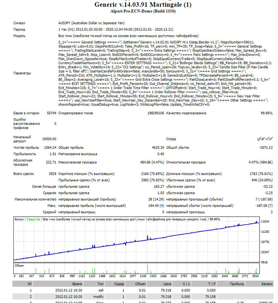The width and height of the screenshot is (278, 303).
Task: Click the initial deposit value 10000.00
Action: tap(49, 139)
